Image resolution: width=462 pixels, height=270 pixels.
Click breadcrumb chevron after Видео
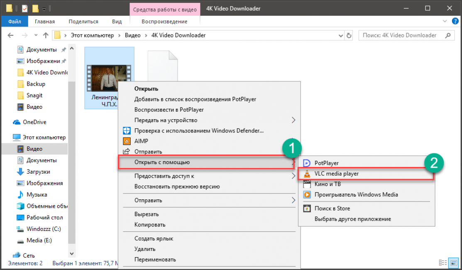(x=146, y=35)
